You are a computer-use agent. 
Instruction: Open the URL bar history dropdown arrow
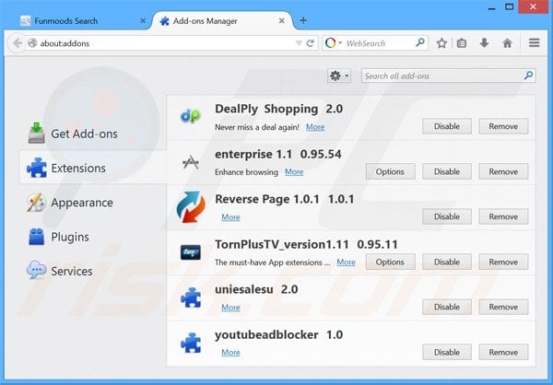tap(299, 43)
